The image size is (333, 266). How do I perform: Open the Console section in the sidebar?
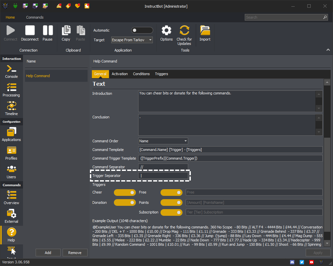pyautogui.click(x=11, y=72)
